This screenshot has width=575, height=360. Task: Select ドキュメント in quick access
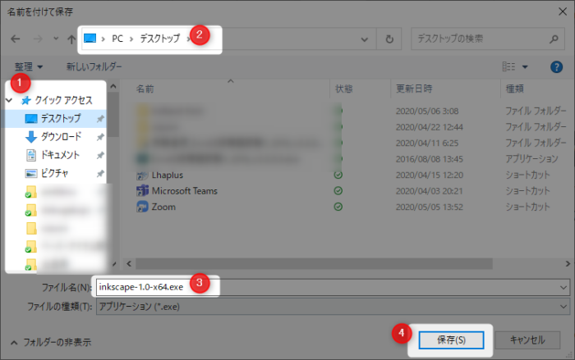click(60, 155)
